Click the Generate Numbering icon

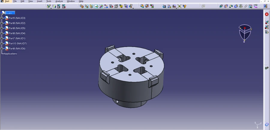pos(116,6)
